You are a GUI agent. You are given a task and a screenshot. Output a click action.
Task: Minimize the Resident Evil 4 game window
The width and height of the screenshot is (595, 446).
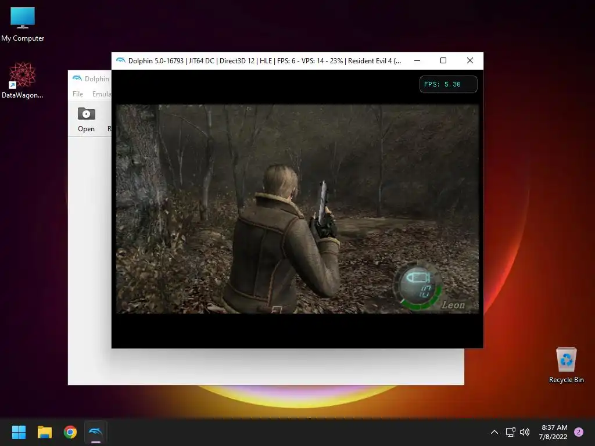[417, 60]
